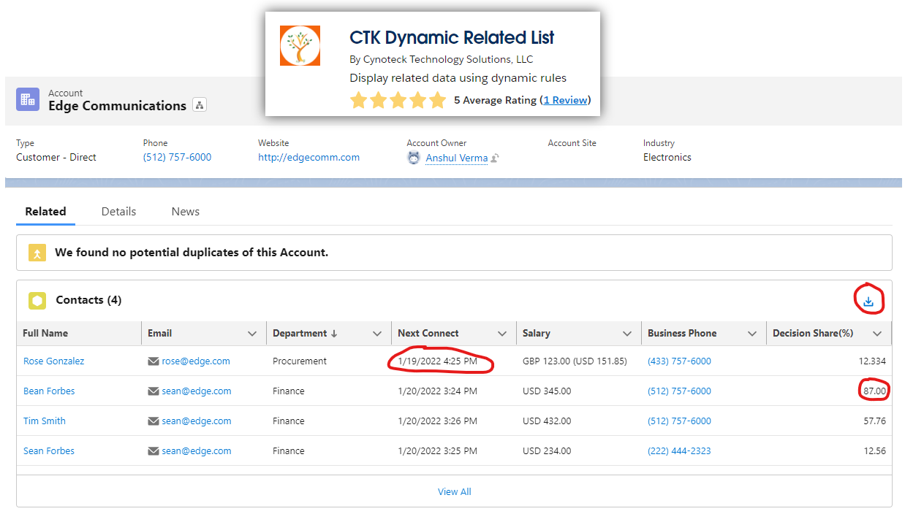Open Rose Gonzalez contact record

click(x=54, y=361)
